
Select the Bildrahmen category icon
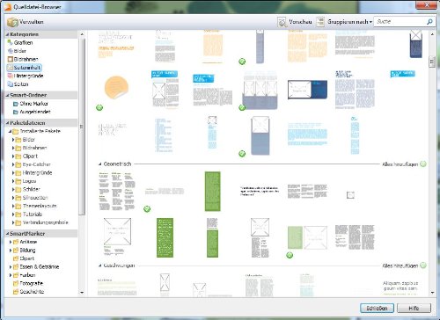[x=10, y=59]
